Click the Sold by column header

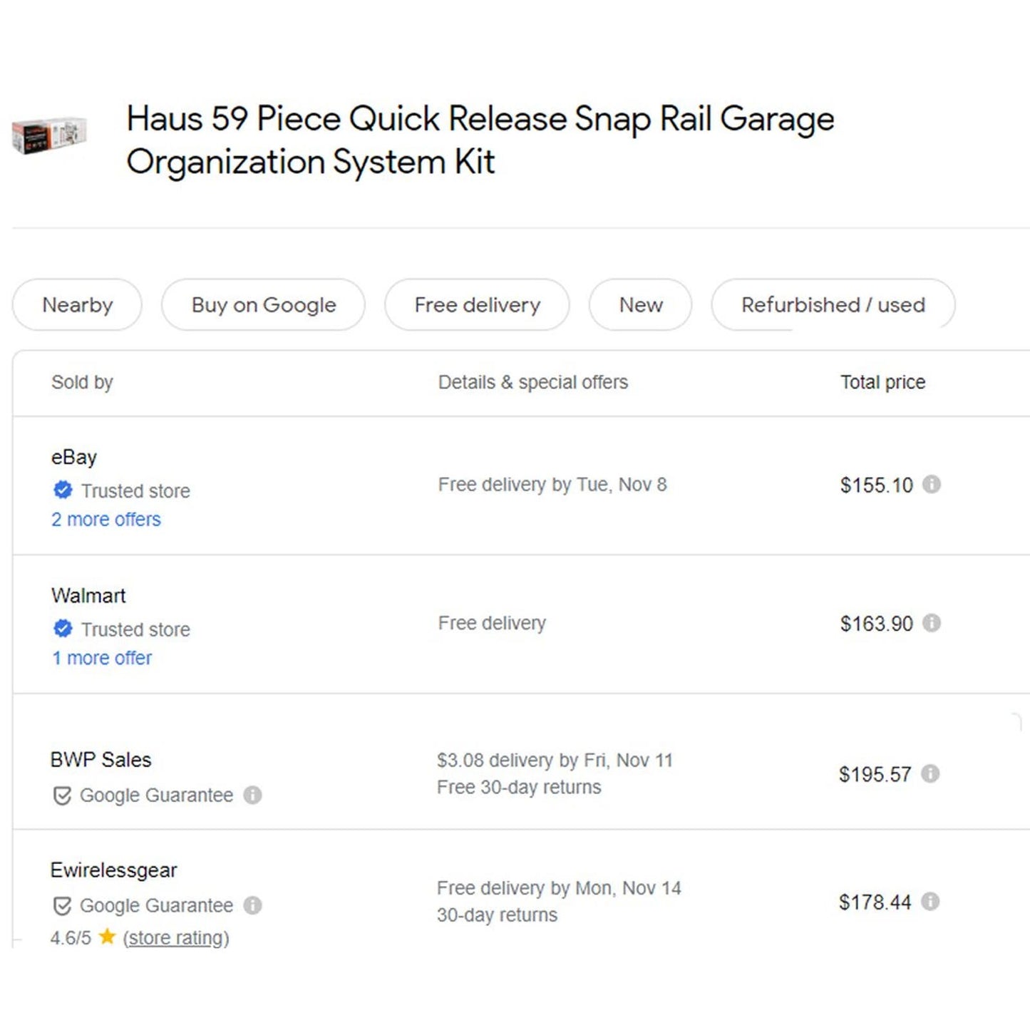82,383
